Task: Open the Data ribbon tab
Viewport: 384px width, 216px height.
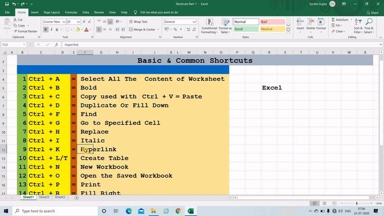Action: [86, 12]
